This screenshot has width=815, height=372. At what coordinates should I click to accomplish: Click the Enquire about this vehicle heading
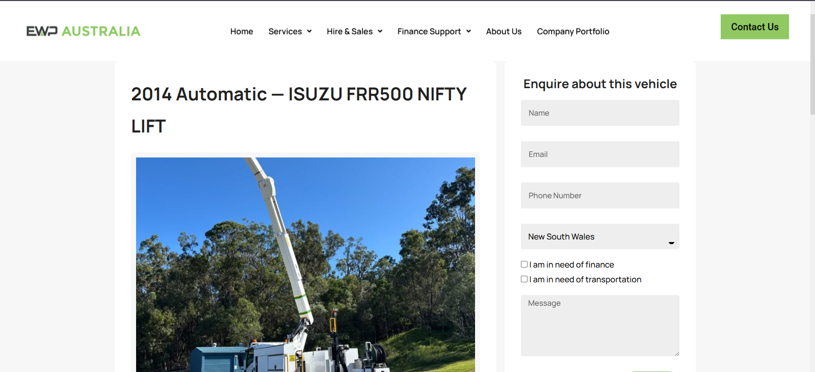click(x=600, y=84)
